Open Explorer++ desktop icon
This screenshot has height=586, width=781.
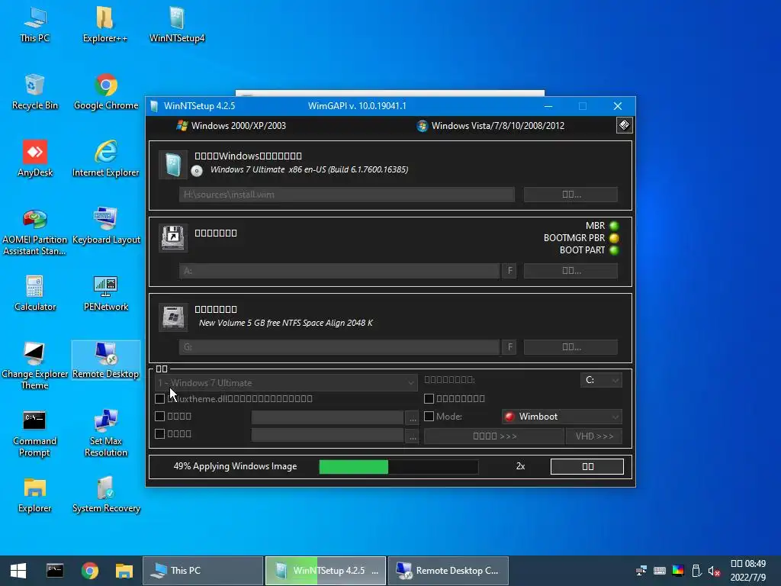coord(104,25)
